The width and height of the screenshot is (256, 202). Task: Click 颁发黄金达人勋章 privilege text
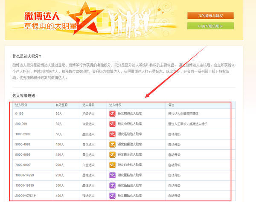pyautogui.click(x=130, y=154)
